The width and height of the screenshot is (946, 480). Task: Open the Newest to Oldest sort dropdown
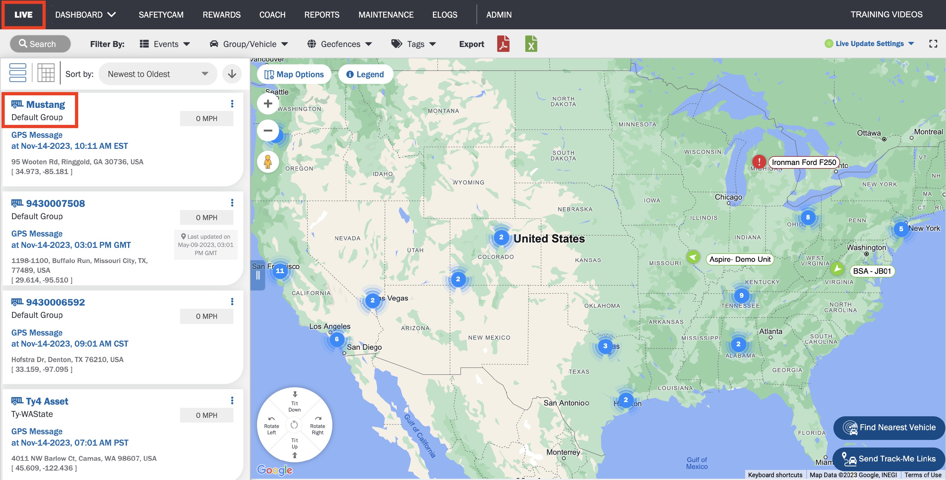pos(158,74)
